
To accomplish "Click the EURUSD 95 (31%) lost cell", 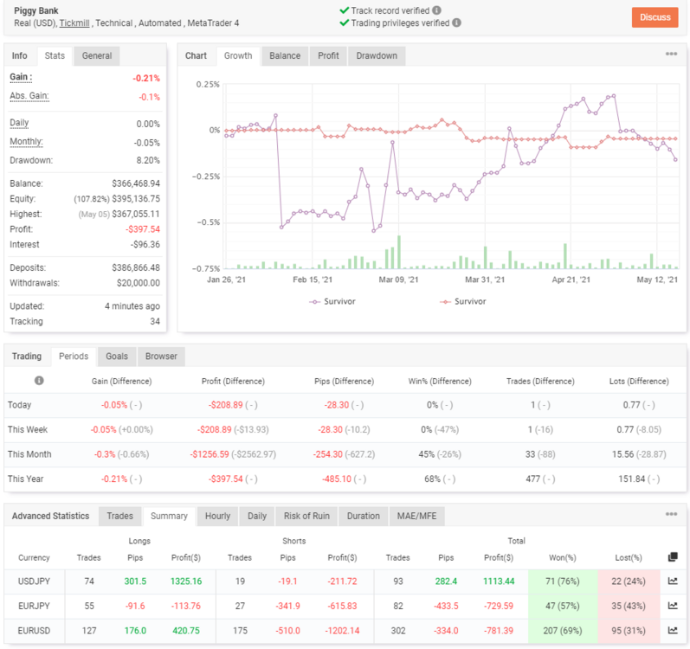I will [x=629, y=631].
